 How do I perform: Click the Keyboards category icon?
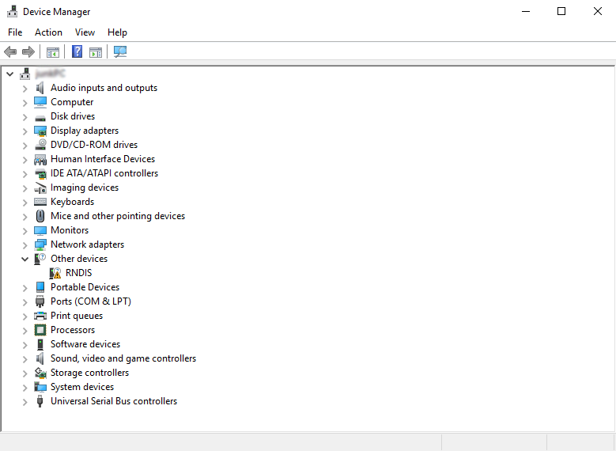[x=40, y=202]
